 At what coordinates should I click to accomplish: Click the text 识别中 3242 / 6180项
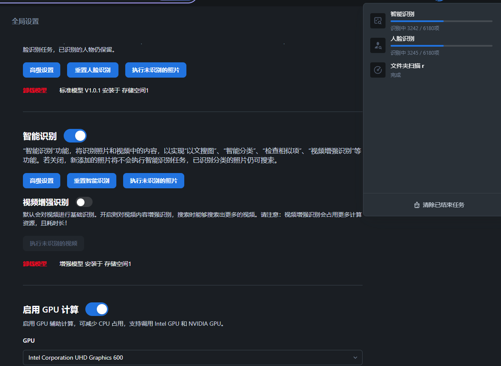tap(415, 28)
